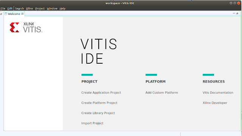The width and height of the screenshot is (242, 136).
Task: Click the Xilinx Vitis logo
Action: pyautogui.click(x=26, y=28)
